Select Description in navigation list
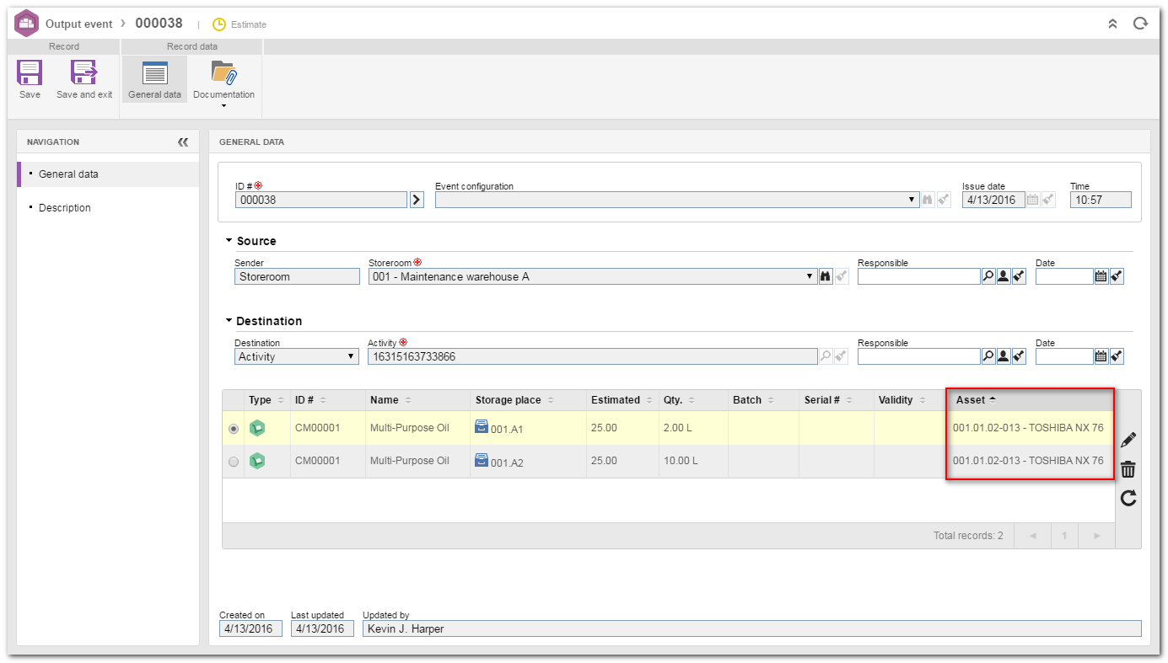This screenshot has width=1168, height=663. click(x=65, y=208)
